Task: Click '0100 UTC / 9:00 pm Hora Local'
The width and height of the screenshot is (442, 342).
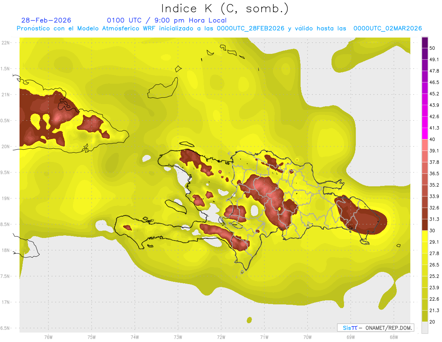Action: click(x=167, y=20)
